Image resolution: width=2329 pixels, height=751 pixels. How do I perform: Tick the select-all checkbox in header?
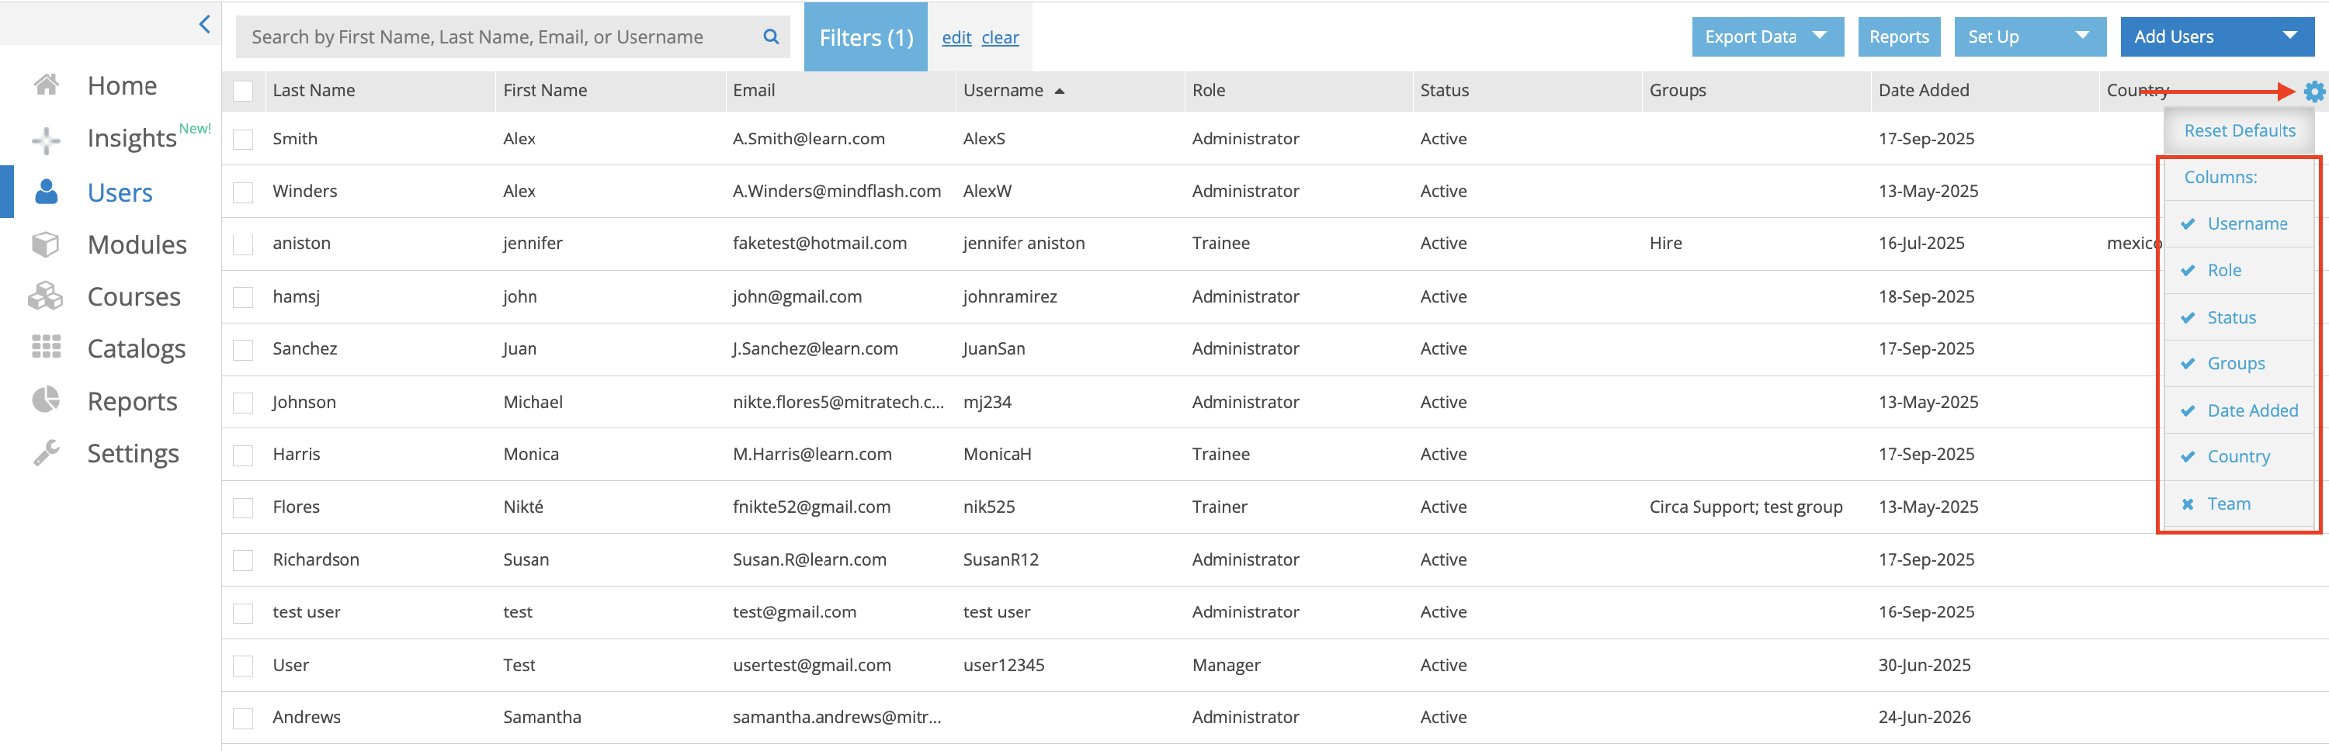point(243,92)
